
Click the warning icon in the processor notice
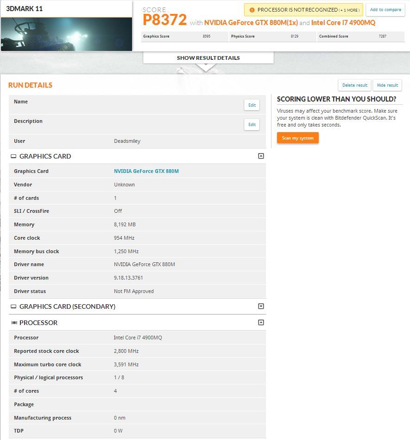coord(252,10)
